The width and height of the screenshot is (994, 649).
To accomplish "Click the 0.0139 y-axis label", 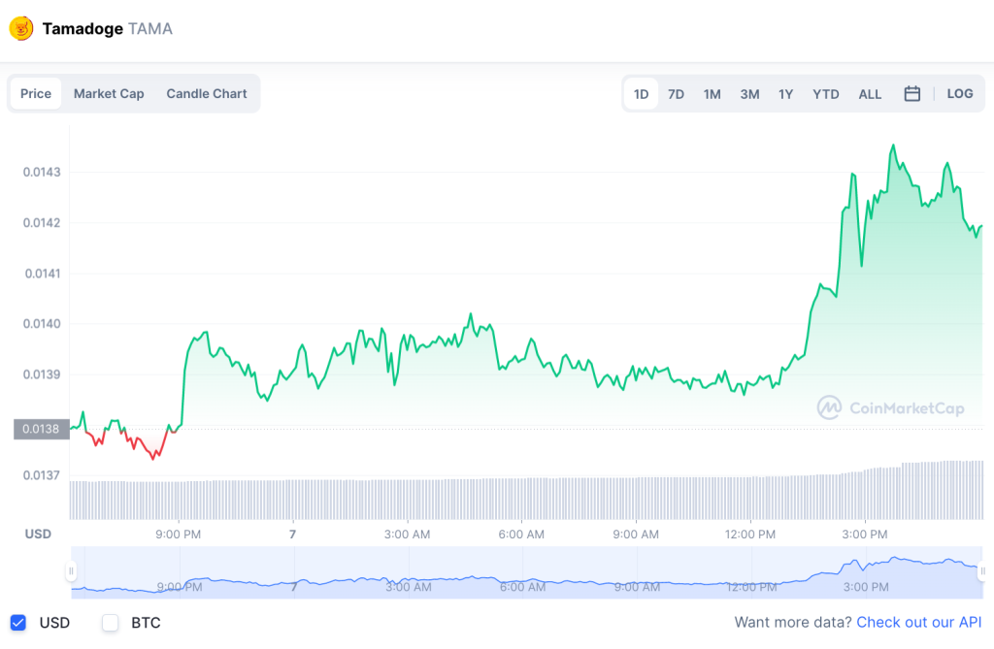I will (42, 373).
